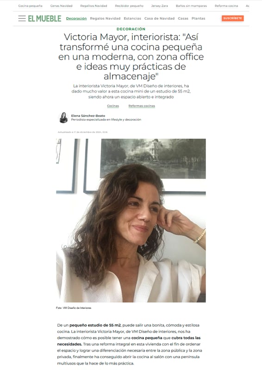Open the Recibidor pequeño topic link

point(129,6)
